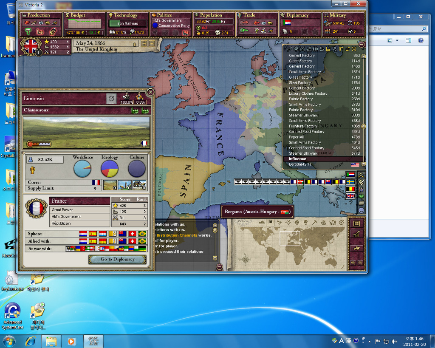Open the Trade tab
This screenshot has width=435, height=348.
(257, 24)
